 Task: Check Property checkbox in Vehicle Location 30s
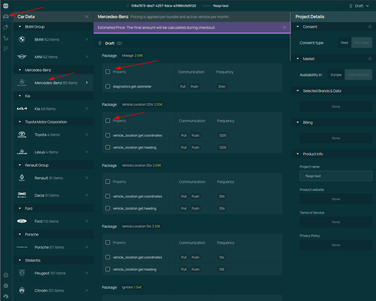pos(108,182)
